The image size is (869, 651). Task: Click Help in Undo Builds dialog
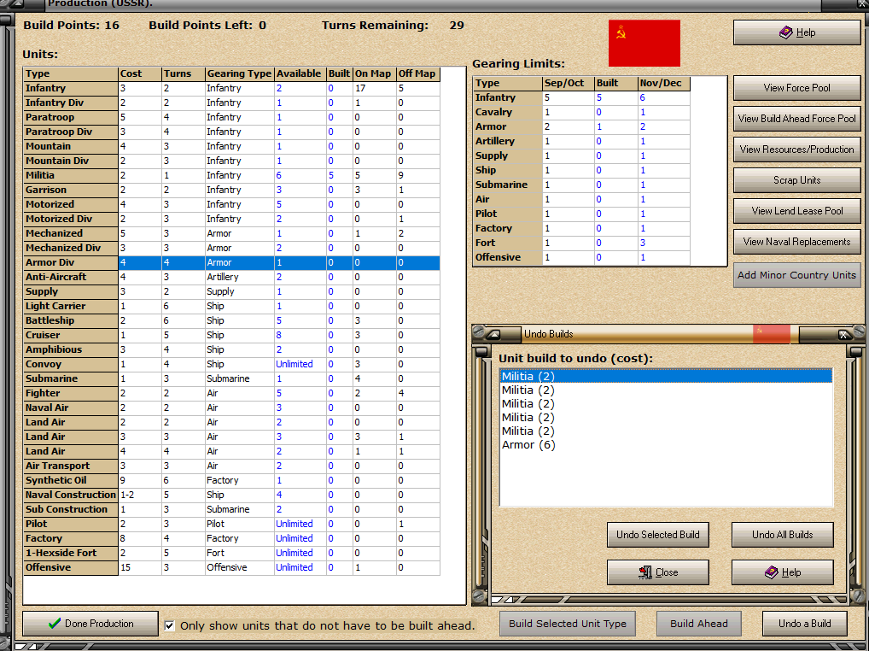tap(783, 572)
